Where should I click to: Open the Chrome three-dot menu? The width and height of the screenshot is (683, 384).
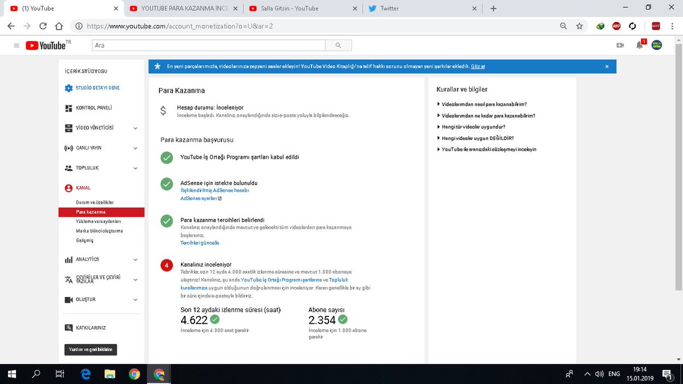[672, 26]
